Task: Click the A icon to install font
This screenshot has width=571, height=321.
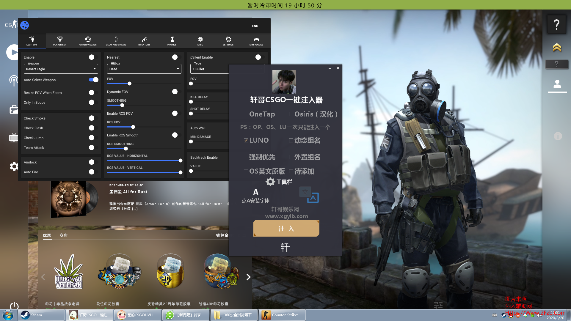Action: (256, 192)
